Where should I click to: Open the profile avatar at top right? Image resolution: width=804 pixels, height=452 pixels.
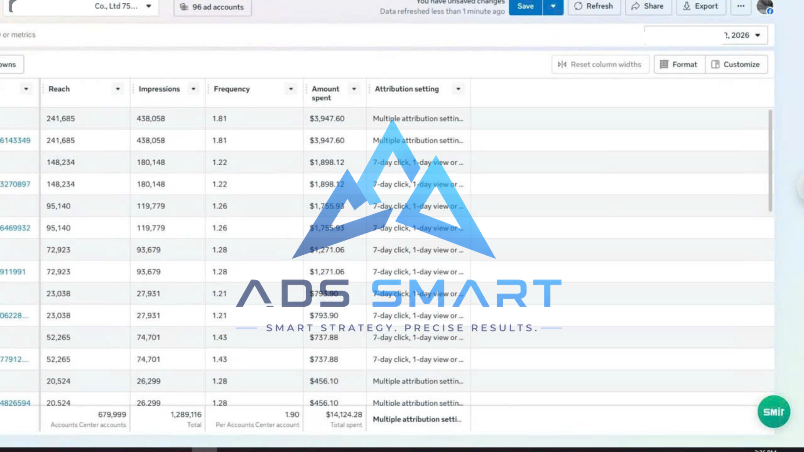tap(765, 6)
